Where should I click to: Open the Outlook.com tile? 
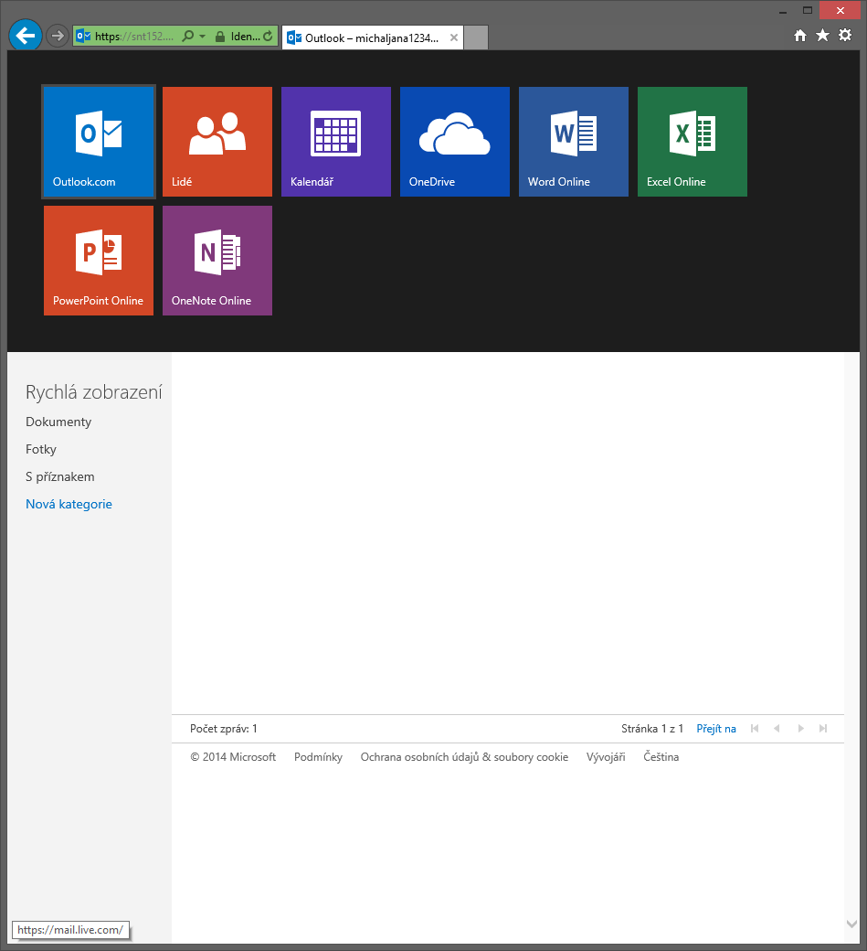coord(98,142)
